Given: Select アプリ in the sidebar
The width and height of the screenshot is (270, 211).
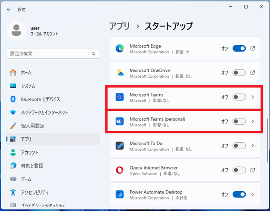Looking at the screenshot, I should [53, 139].
